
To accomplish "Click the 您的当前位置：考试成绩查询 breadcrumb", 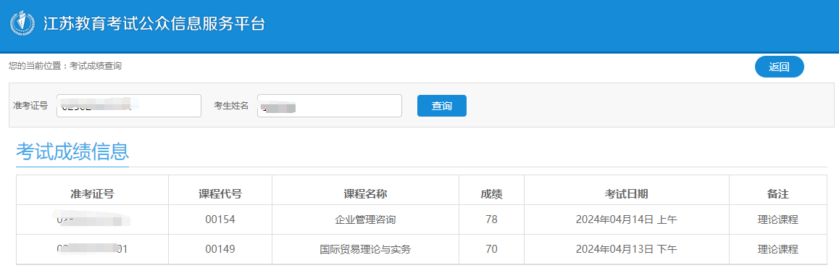I will (64, 67).
